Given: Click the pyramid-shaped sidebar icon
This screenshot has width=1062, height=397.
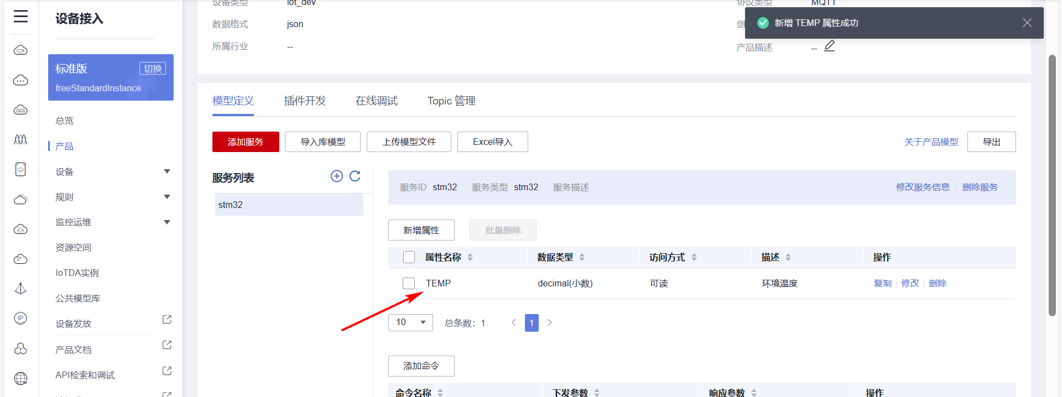Looking at the screenshot, I should [20, 289].
